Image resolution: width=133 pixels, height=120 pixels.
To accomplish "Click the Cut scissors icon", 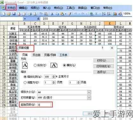I will tap(52, 14).
